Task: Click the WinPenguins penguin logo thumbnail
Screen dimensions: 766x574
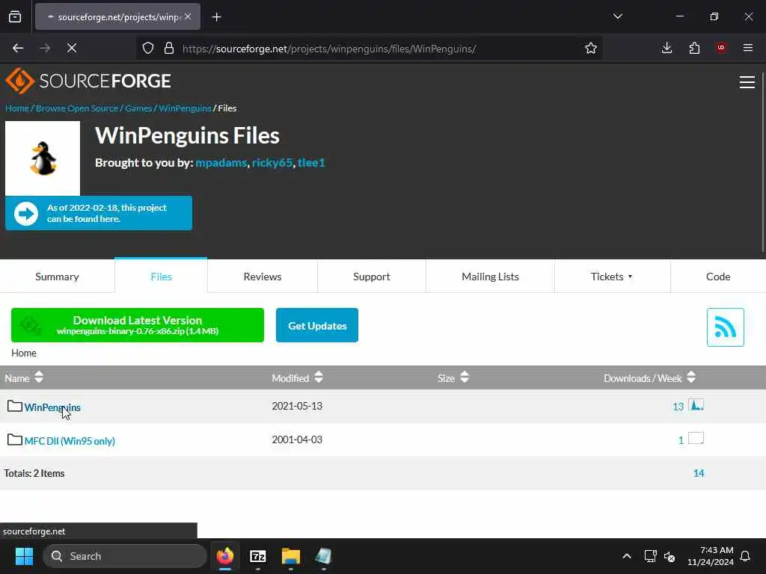Action: pos(43,158)
